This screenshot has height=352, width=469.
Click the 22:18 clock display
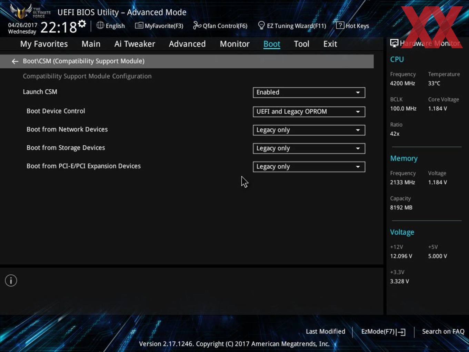(x=59, y=27)
